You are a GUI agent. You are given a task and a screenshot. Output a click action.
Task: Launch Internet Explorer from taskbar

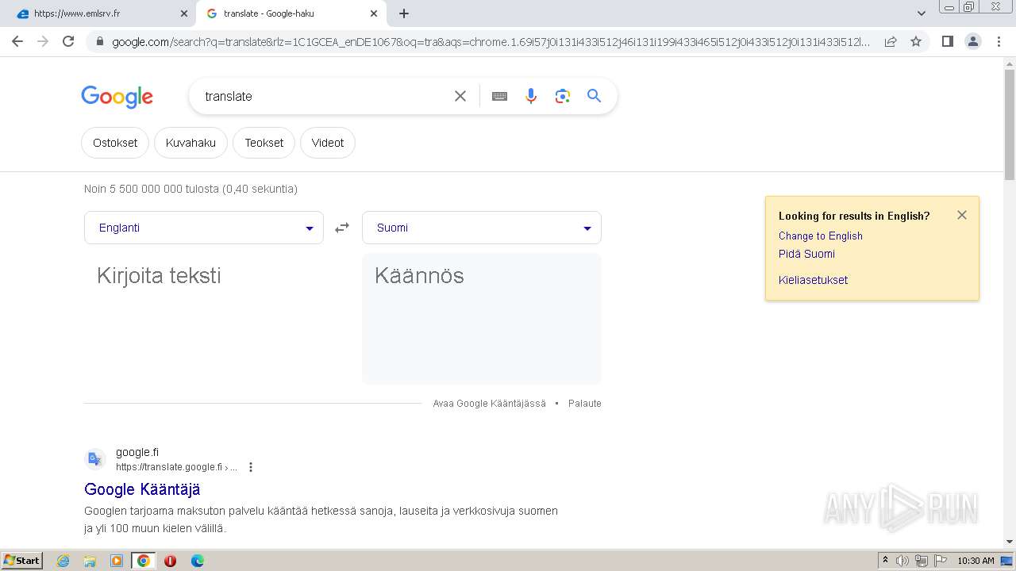[x=63, y=561]
